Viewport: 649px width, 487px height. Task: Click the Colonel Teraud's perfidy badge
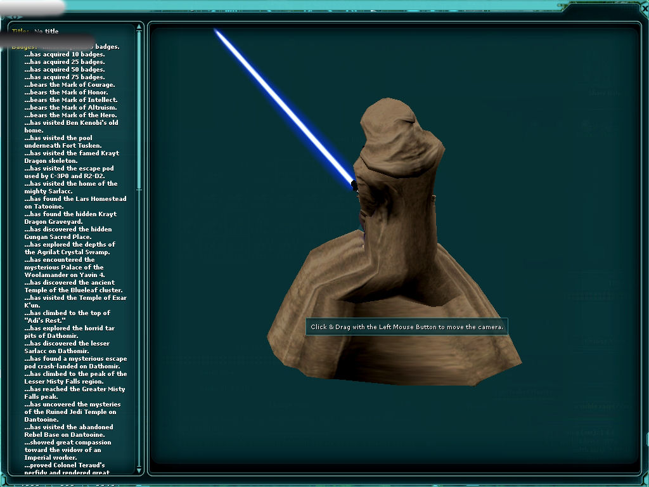(67, 469)
